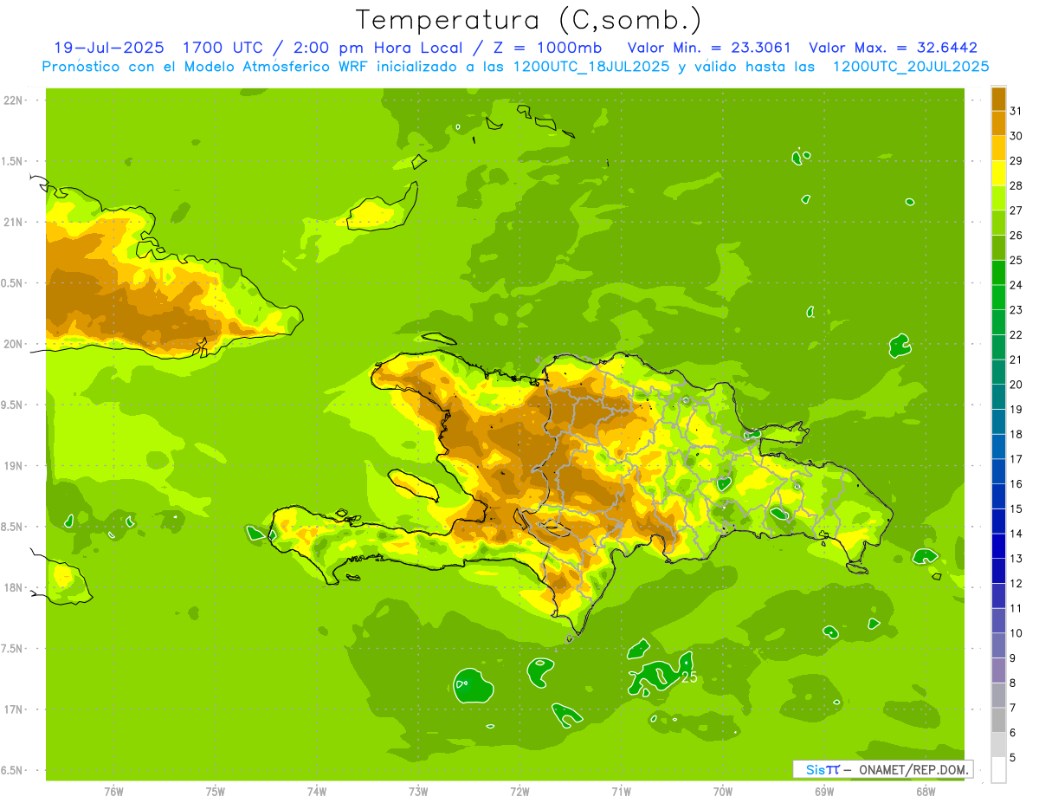
Task: Click the '9.5N' latitude label
Action: 13,405
